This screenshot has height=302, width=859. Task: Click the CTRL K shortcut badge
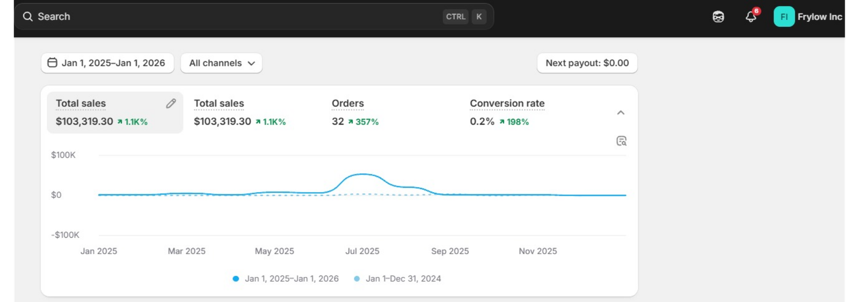click(x=464, y=17)
